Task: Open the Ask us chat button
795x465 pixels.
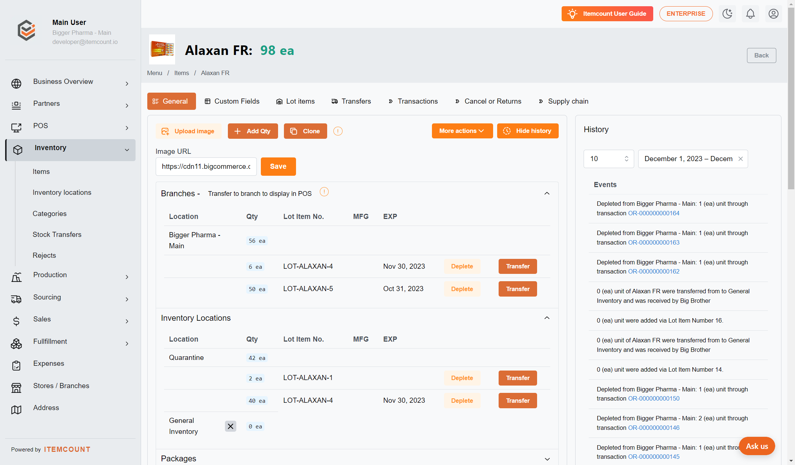Action: (x=757, y=446)
